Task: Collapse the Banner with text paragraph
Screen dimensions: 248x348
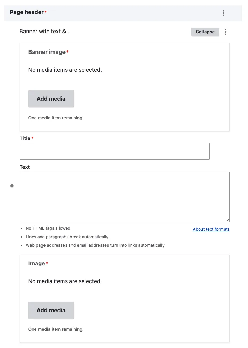Action: coord(205,32)
